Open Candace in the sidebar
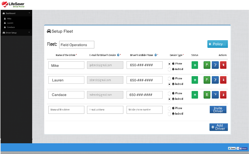 point(11,27)
